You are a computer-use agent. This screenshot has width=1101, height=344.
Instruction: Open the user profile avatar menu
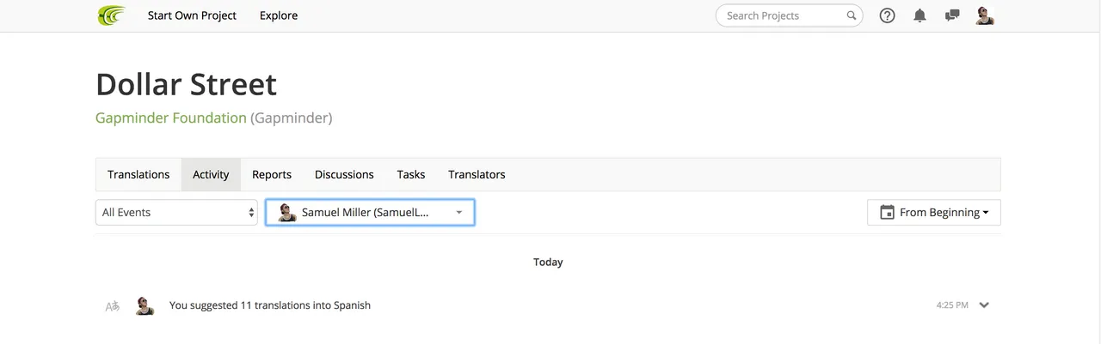coord(985,15)
